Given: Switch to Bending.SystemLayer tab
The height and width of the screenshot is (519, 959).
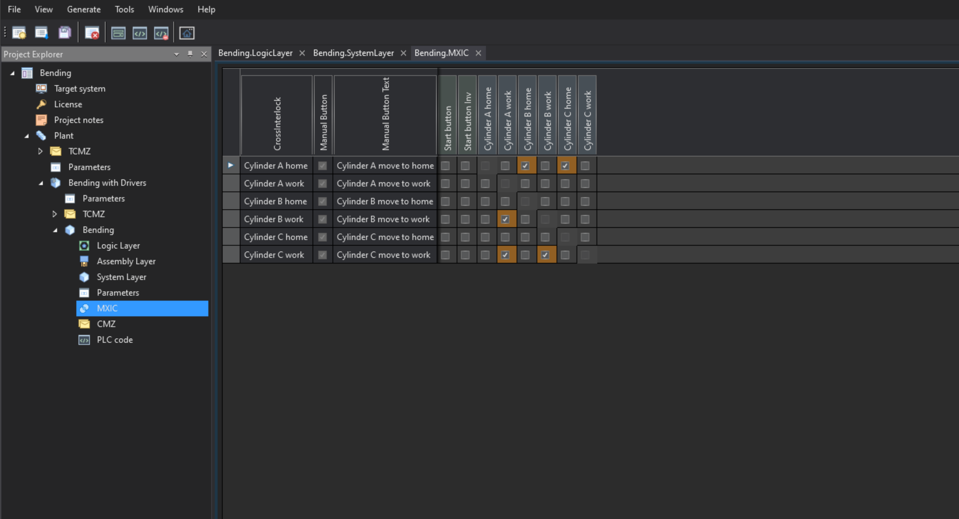Looking at the screenshot, I should [354, 52].
